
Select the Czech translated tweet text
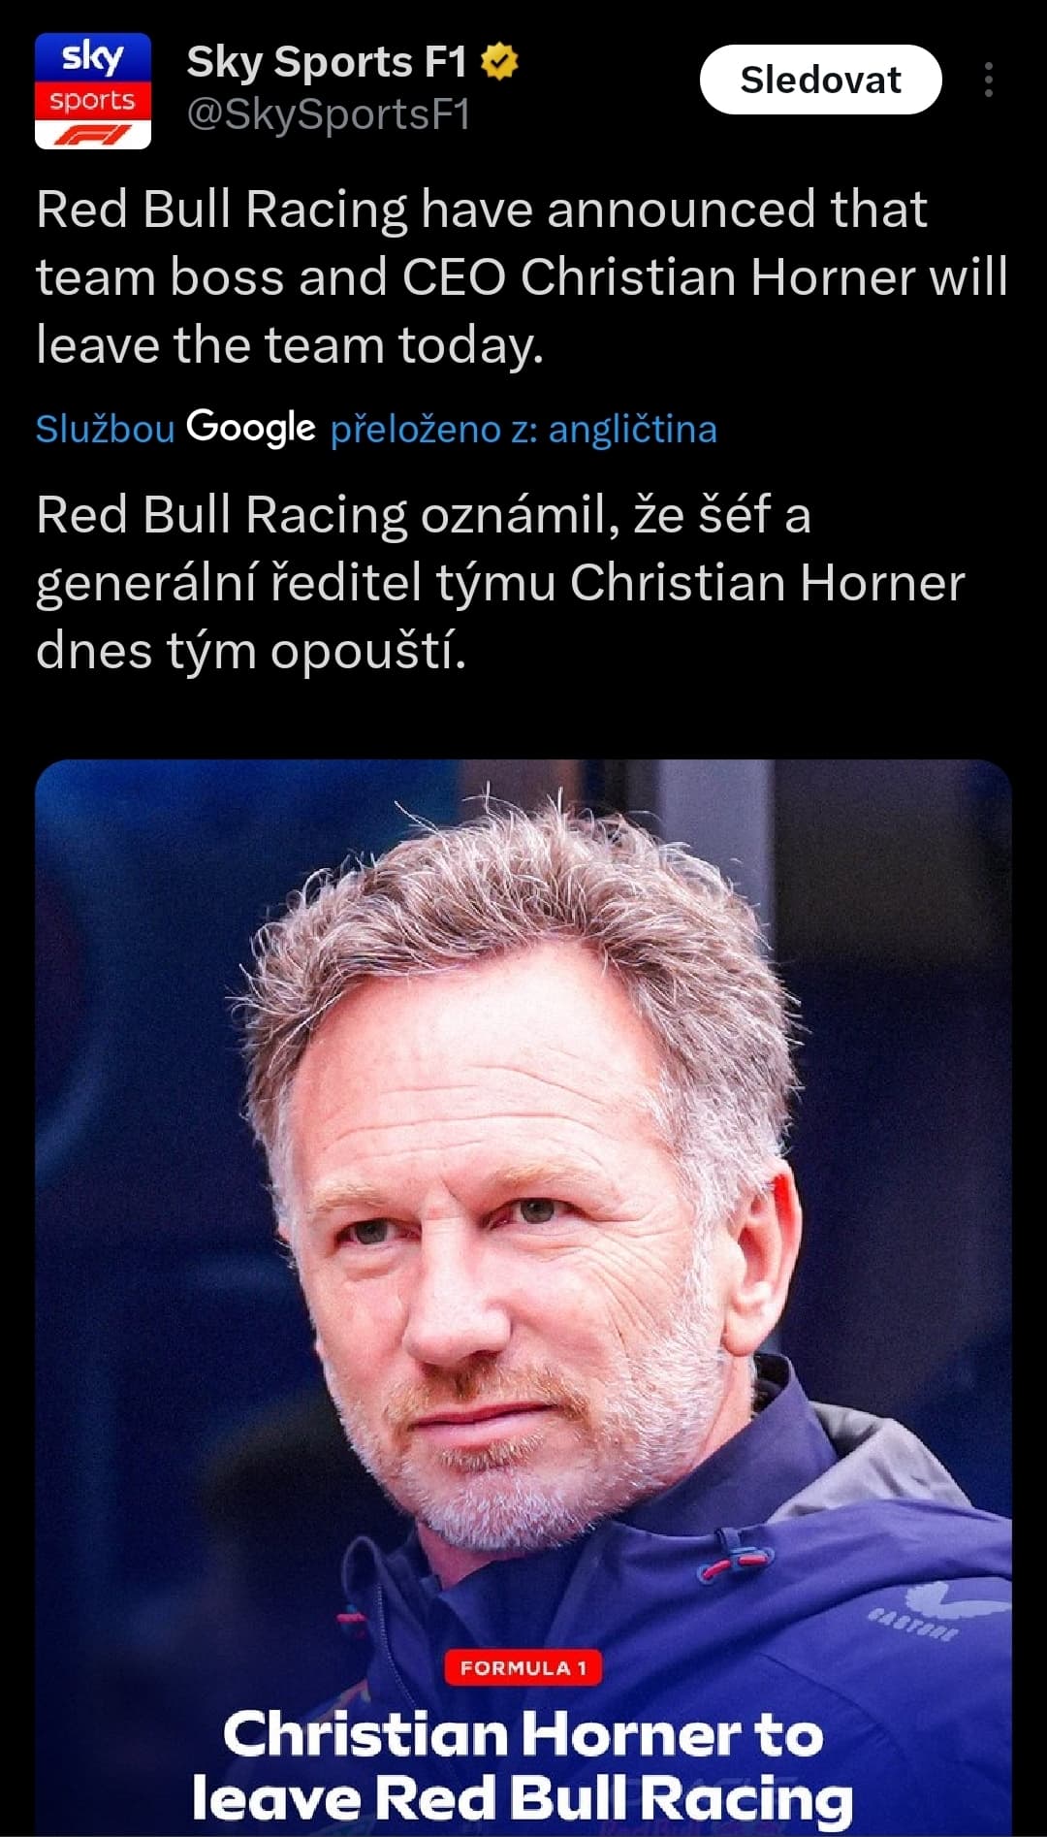click(x=500, y=582)
